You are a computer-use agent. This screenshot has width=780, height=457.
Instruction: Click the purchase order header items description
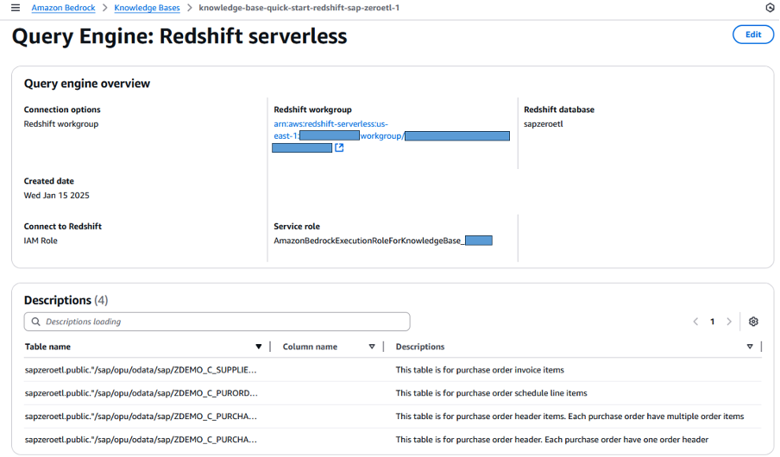(569, 416)
